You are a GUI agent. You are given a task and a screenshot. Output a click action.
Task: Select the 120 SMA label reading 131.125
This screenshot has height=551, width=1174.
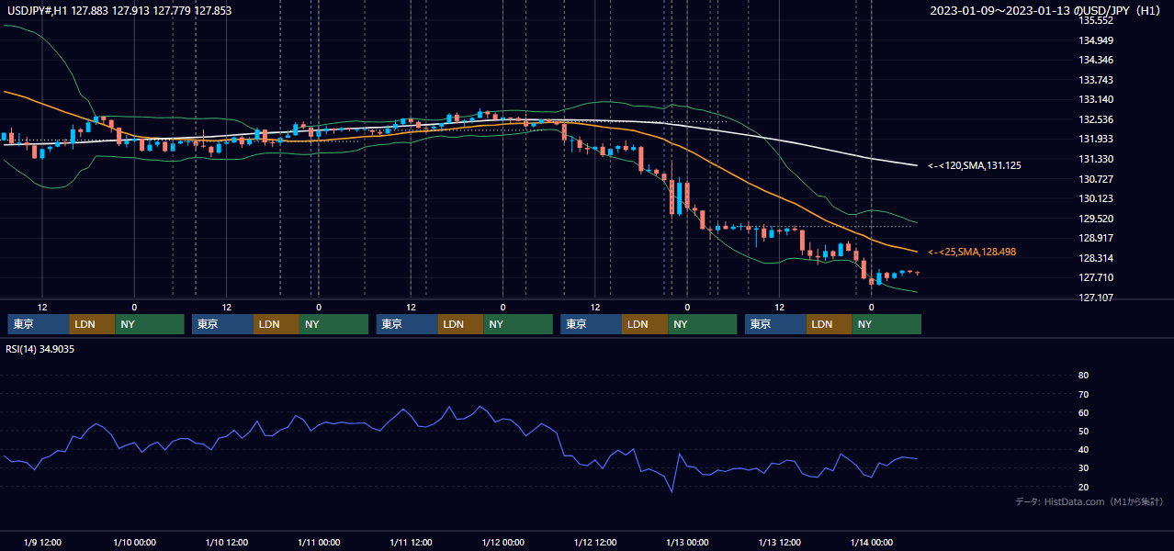974,165
